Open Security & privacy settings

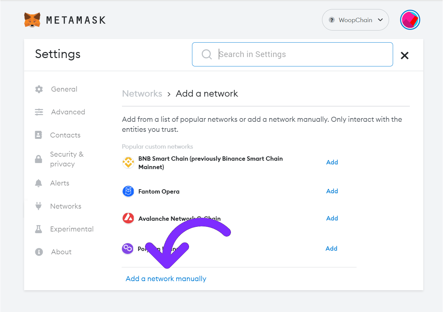click(67, 159)
